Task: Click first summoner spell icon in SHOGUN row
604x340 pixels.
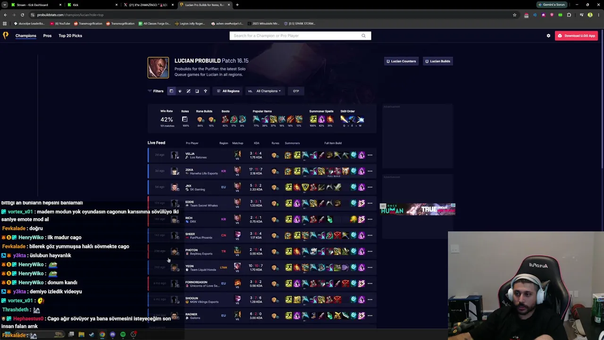Action: tap(288, 299)
